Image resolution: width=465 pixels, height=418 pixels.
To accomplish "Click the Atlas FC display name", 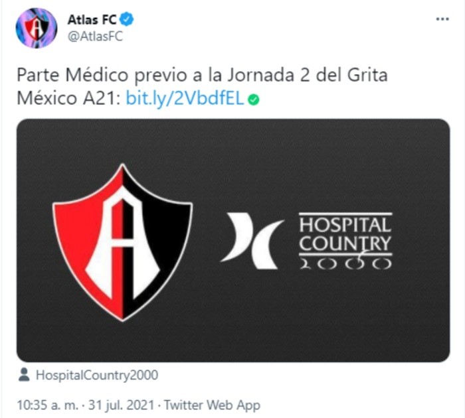I will (92, 19).
